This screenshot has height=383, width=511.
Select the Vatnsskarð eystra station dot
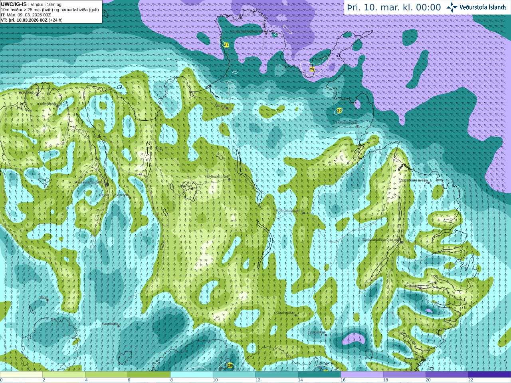[x=429, y=183]
